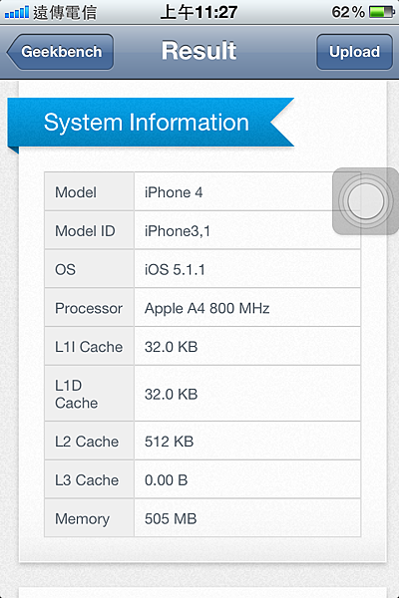Viewport: 399px width, 598px height.
Task: Tap the Memory value 505 MB
Action: click(171, 518)
